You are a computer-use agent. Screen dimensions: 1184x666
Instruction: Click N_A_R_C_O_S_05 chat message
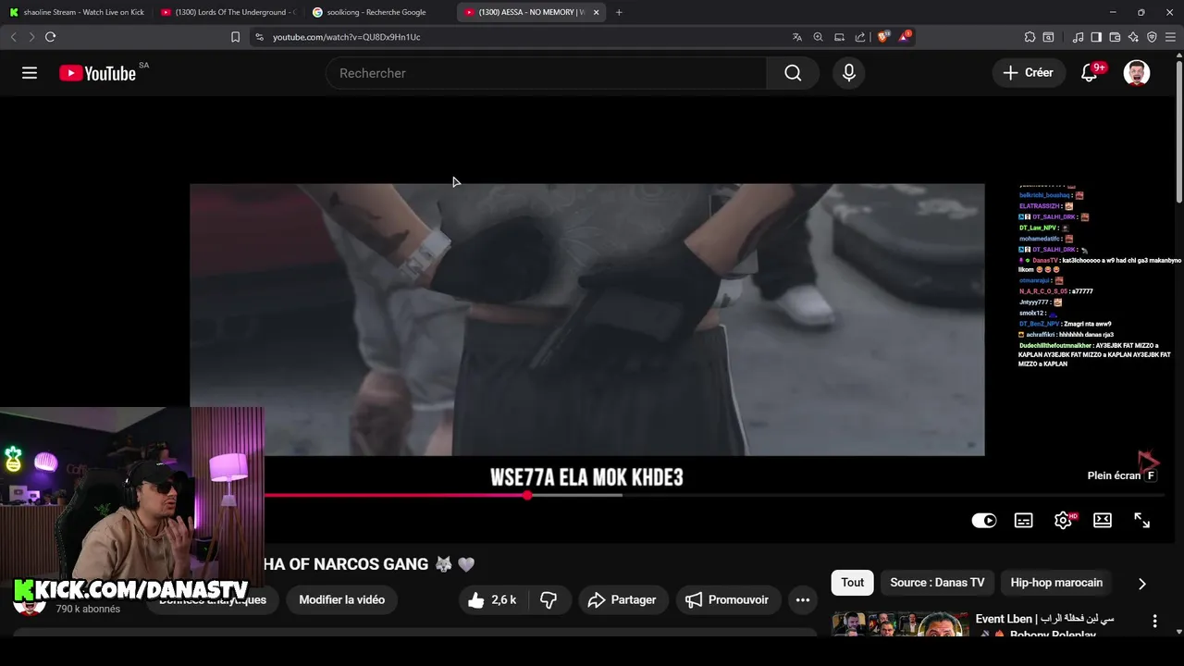tap(1055, 291)
